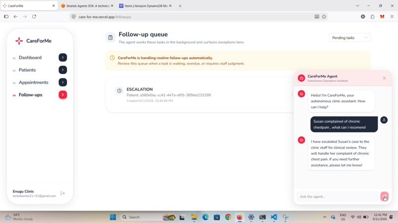Open the volume speaker tray icon

coord(359,217)
